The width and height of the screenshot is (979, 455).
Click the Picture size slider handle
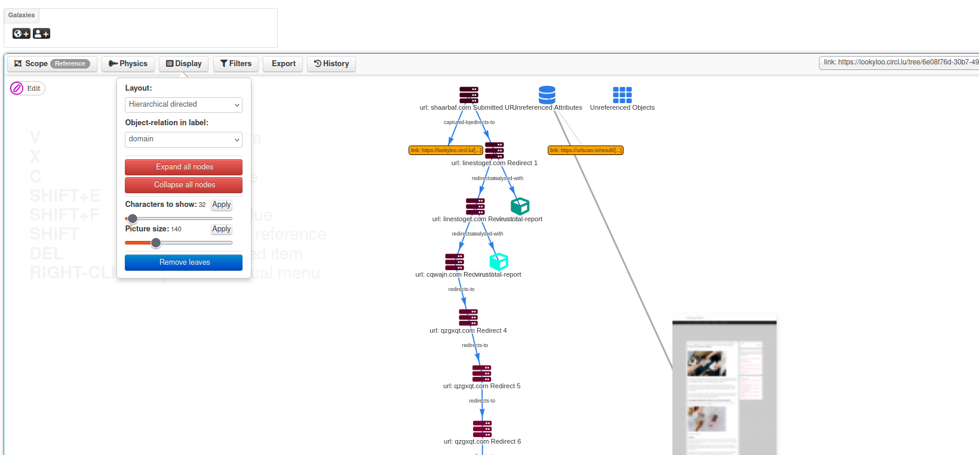156,243
